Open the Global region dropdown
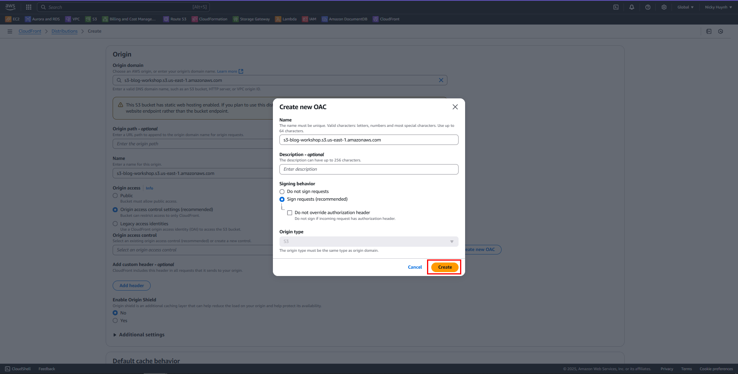738x374 pixels. pos(685,7)
